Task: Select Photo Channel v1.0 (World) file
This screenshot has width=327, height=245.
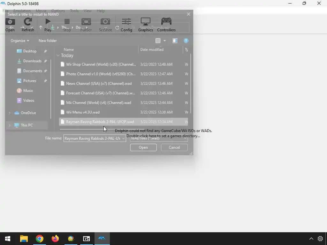Action: (124, 74)
